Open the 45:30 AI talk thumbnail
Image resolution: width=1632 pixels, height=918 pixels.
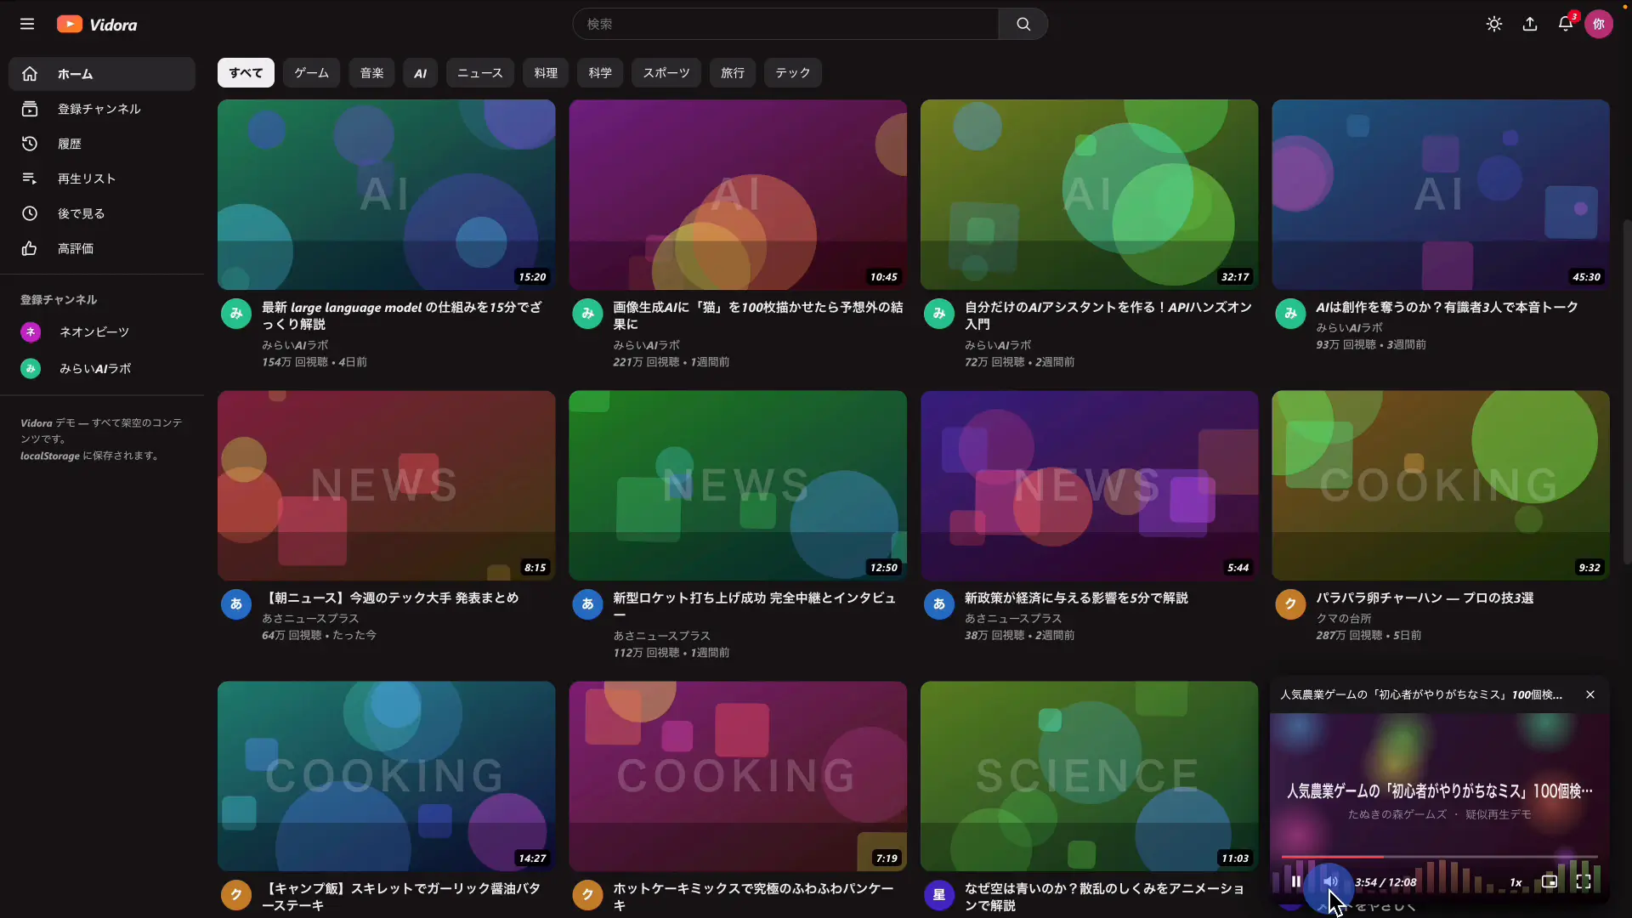click(1441, 195)
